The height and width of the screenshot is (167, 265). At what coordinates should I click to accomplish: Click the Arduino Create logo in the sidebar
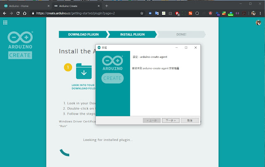(20, 45)
